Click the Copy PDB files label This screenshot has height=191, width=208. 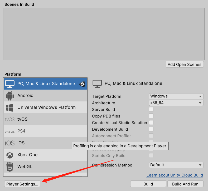pyautogui.click(x=106, y=116)
